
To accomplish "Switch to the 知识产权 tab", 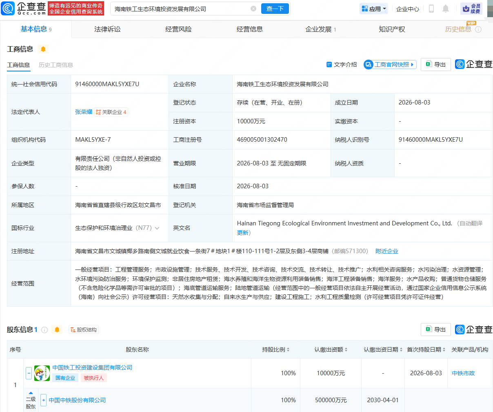I will click(392, 29).
